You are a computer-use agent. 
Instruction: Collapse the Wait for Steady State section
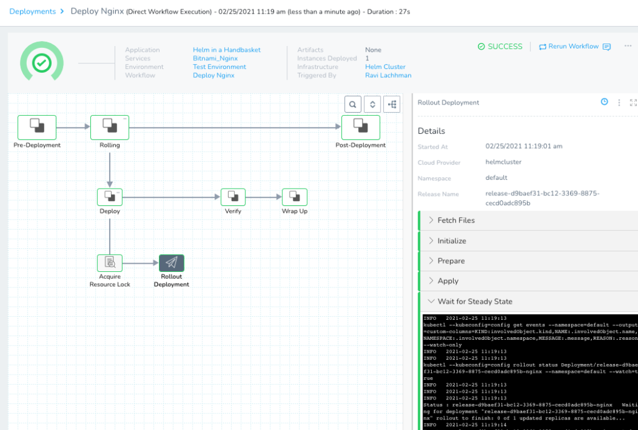coord(528,302)
